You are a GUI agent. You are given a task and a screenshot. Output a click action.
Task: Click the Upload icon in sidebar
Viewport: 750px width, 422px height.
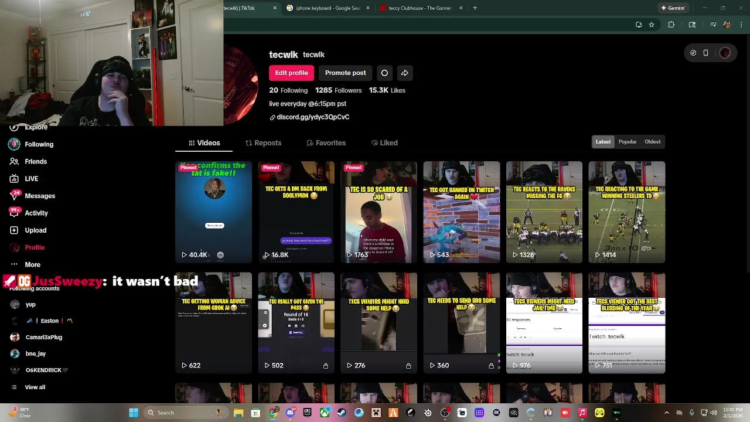coord(13,230)
